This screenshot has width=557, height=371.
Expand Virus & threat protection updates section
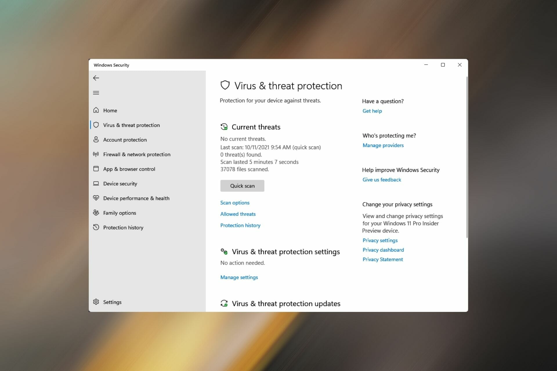pos(286,303)
